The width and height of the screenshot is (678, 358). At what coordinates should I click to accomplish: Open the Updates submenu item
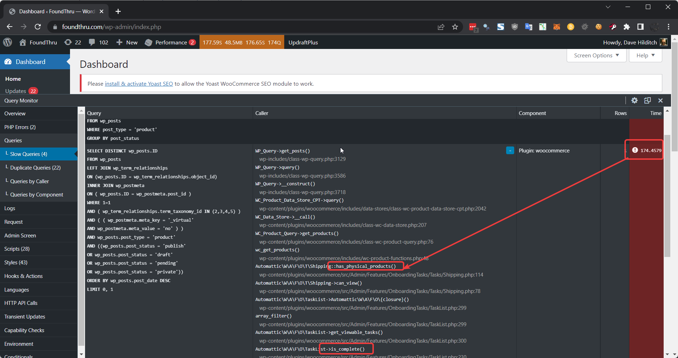click(x=21, y=91)
